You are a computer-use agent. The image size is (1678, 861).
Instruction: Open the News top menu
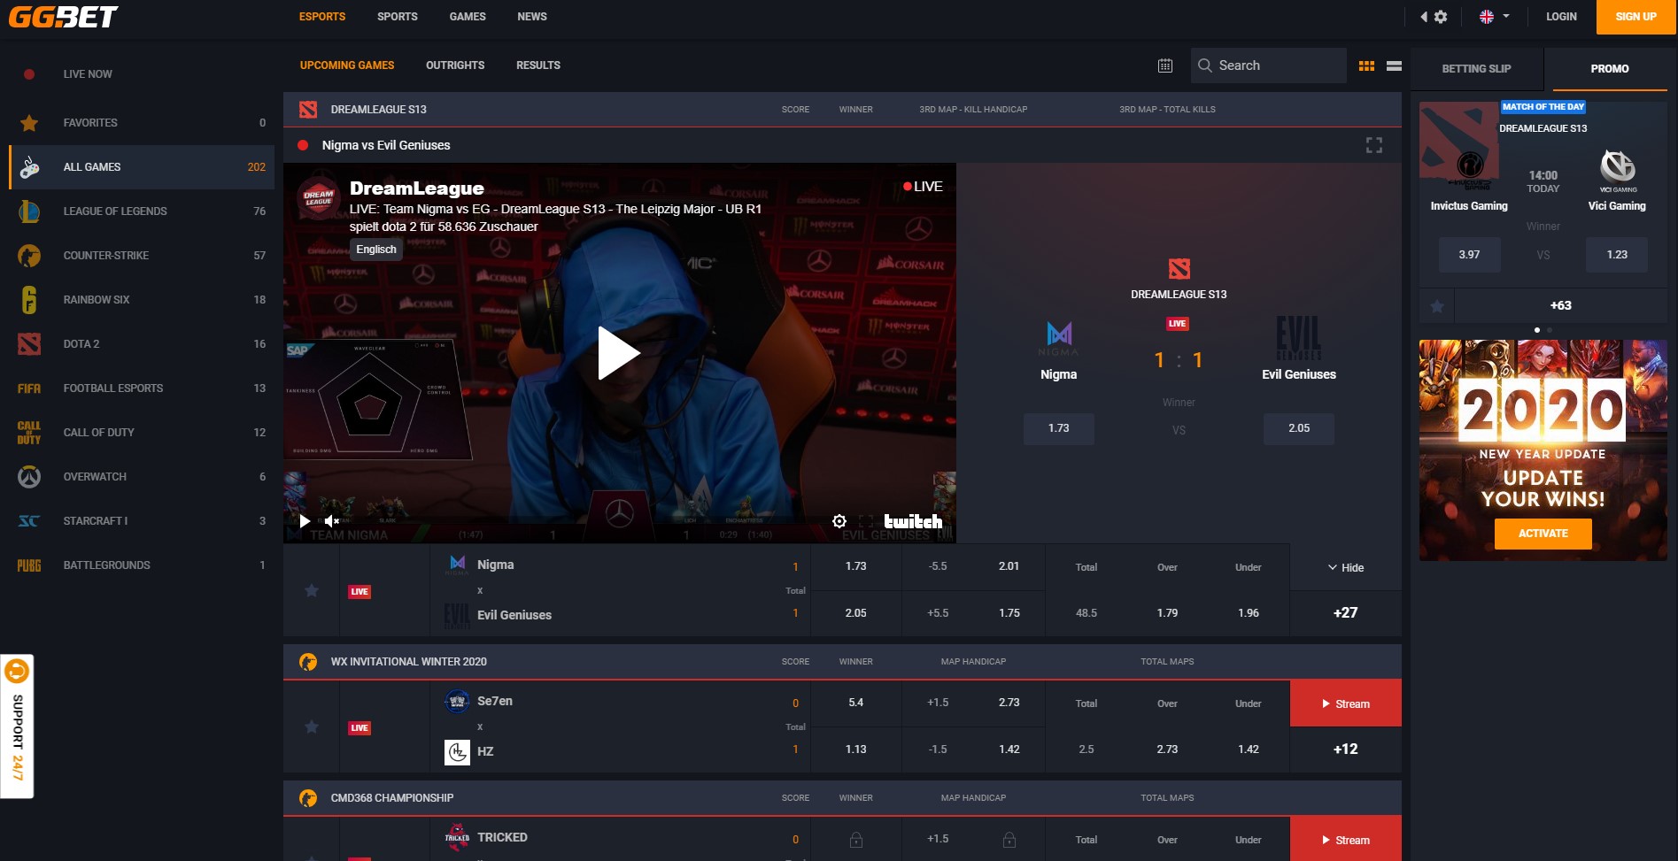tap(532, 17)
